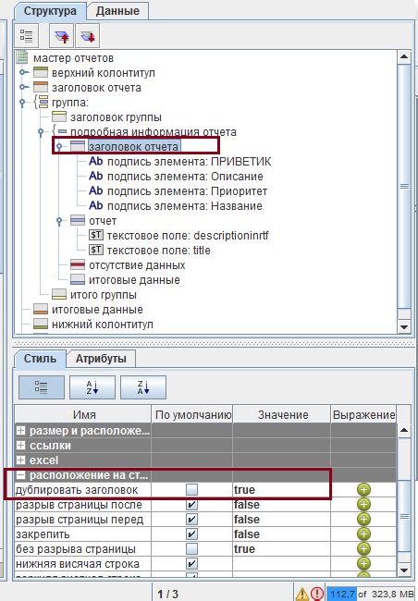This screenshot has height=601, width=418.
Task: Click the Выражение column header
Action: [x=363, y=415]
